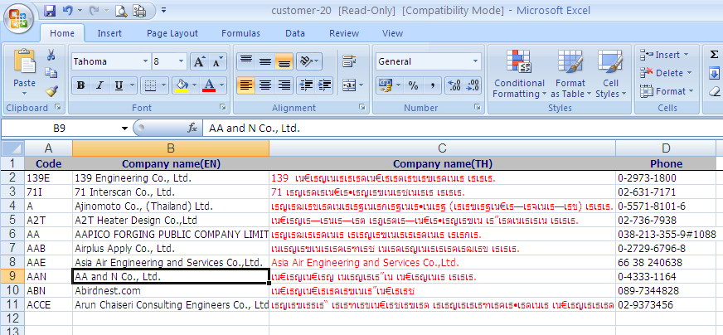Toggle italic formatting

click(x=99, y=85)
